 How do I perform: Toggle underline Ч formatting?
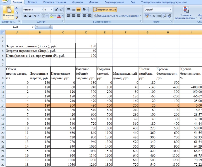pyautogui.click(x=35, y=16)
